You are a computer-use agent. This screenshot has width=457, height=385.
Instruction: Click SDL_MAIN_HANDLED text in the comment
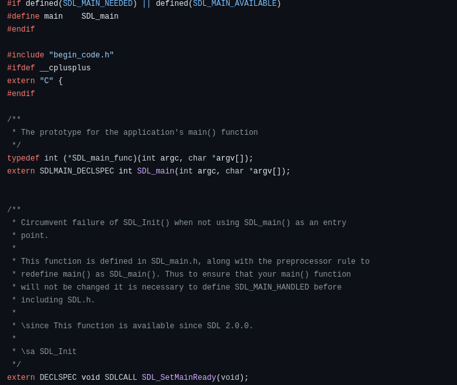(x=272, y=287)
